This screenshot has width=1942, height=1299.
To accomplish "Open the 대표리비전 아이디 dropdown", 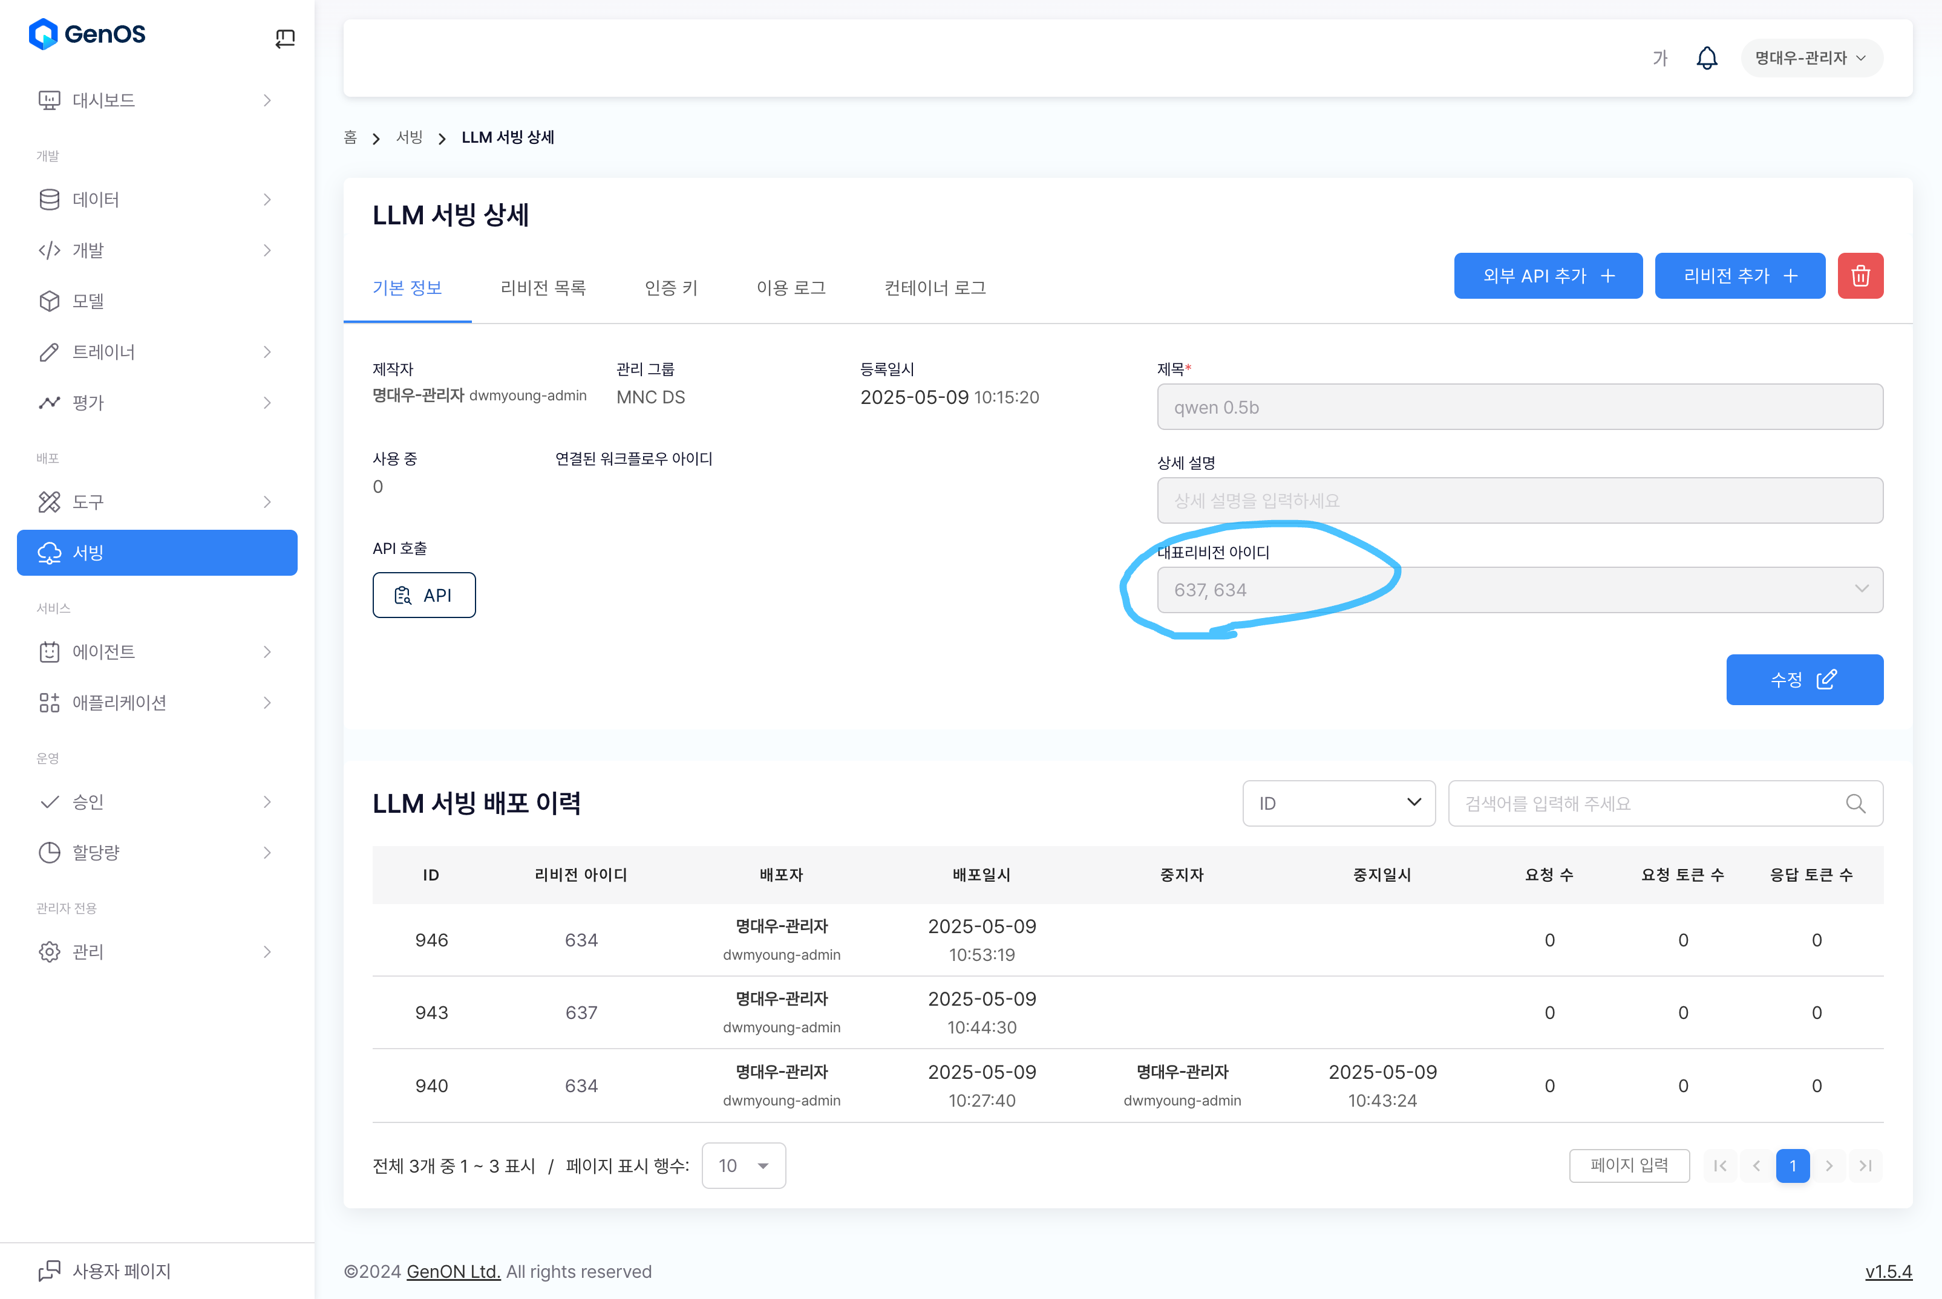I will [x=1519, y=590].
